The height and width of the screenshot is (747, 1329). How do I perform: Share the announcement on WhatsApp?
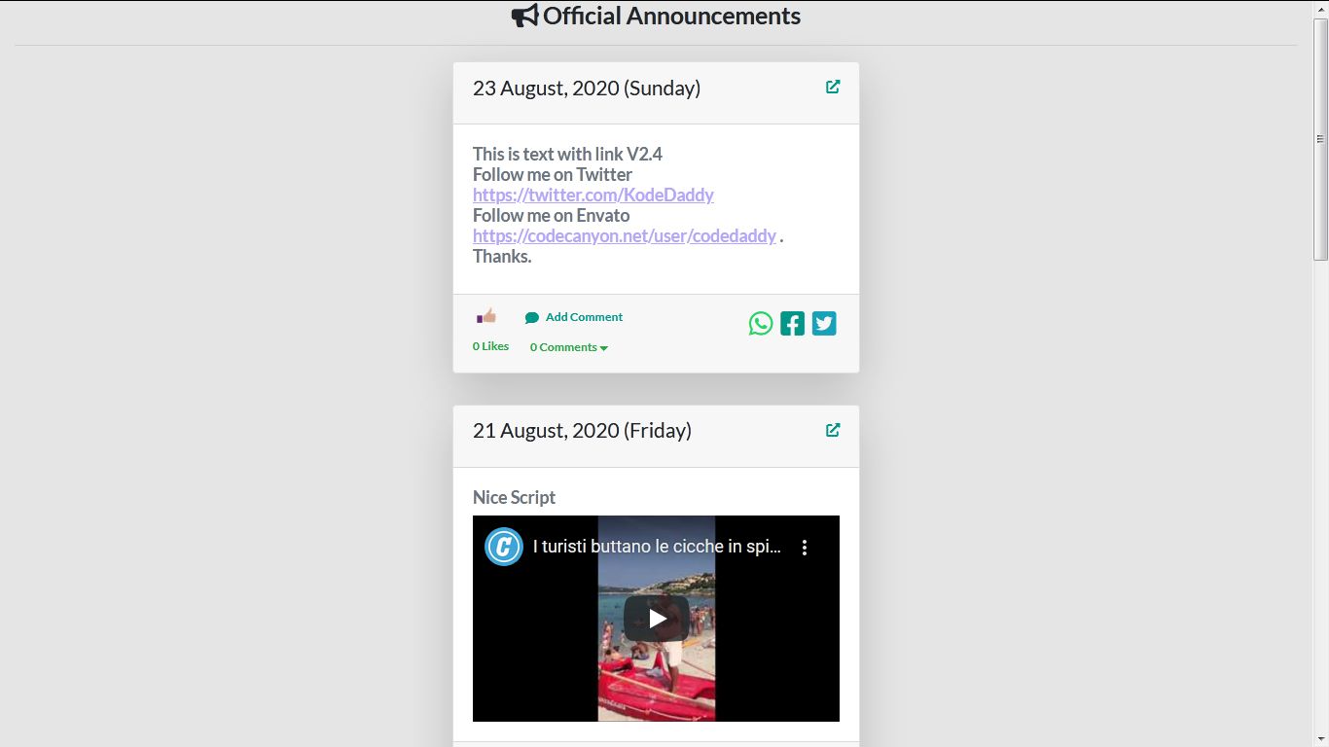coord(760,323)
